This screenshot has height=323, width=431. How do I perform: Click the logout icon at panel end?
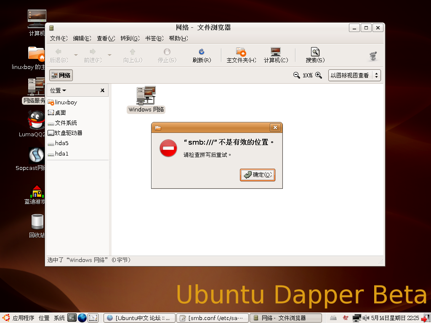coord(426,318)
